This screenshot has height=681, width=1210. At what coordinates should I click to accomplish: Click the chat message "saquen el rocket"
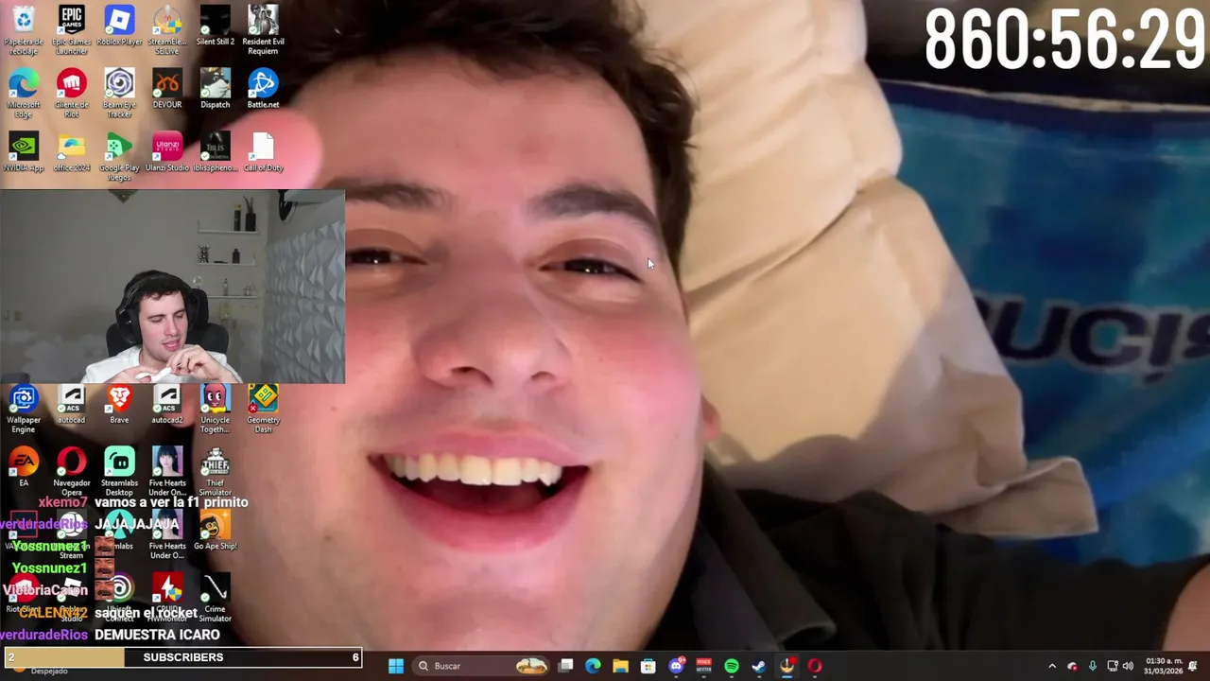click(146, 613)
